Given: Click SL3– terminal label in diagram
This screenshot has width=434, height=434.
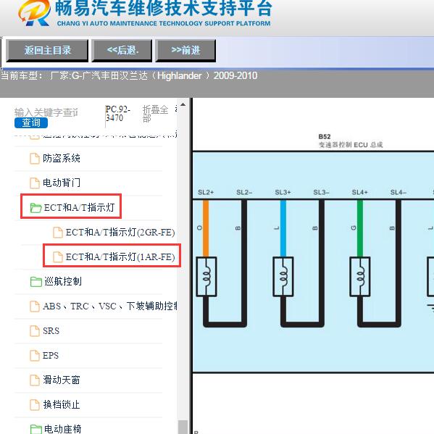Looking at the screenshot, I should 321,193.
